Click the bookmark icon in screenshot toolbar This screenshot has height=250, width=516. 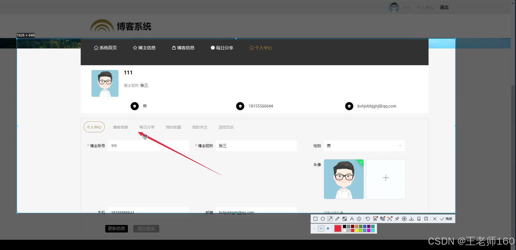pyautogui.click(x=426, y=219)
